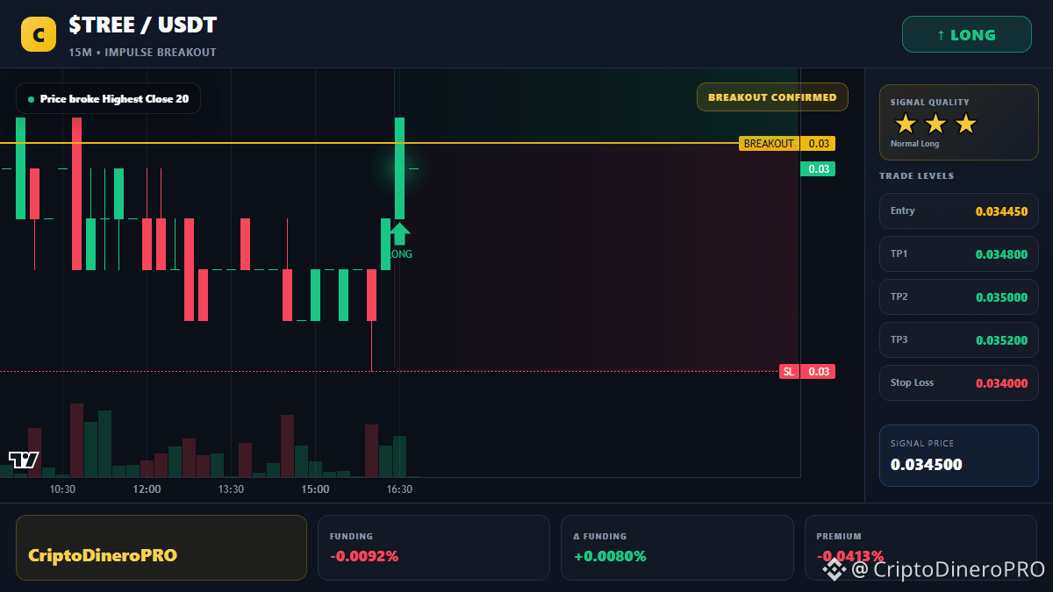This screenshot has width=1053, height=592.
Task: Click the 15:00 time axis label
Action: click(315, 489)
